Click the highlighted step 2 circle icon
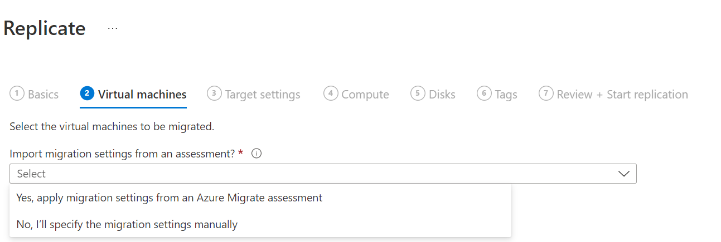This screenshot has height=242, width=721. [x=87, y=93]
